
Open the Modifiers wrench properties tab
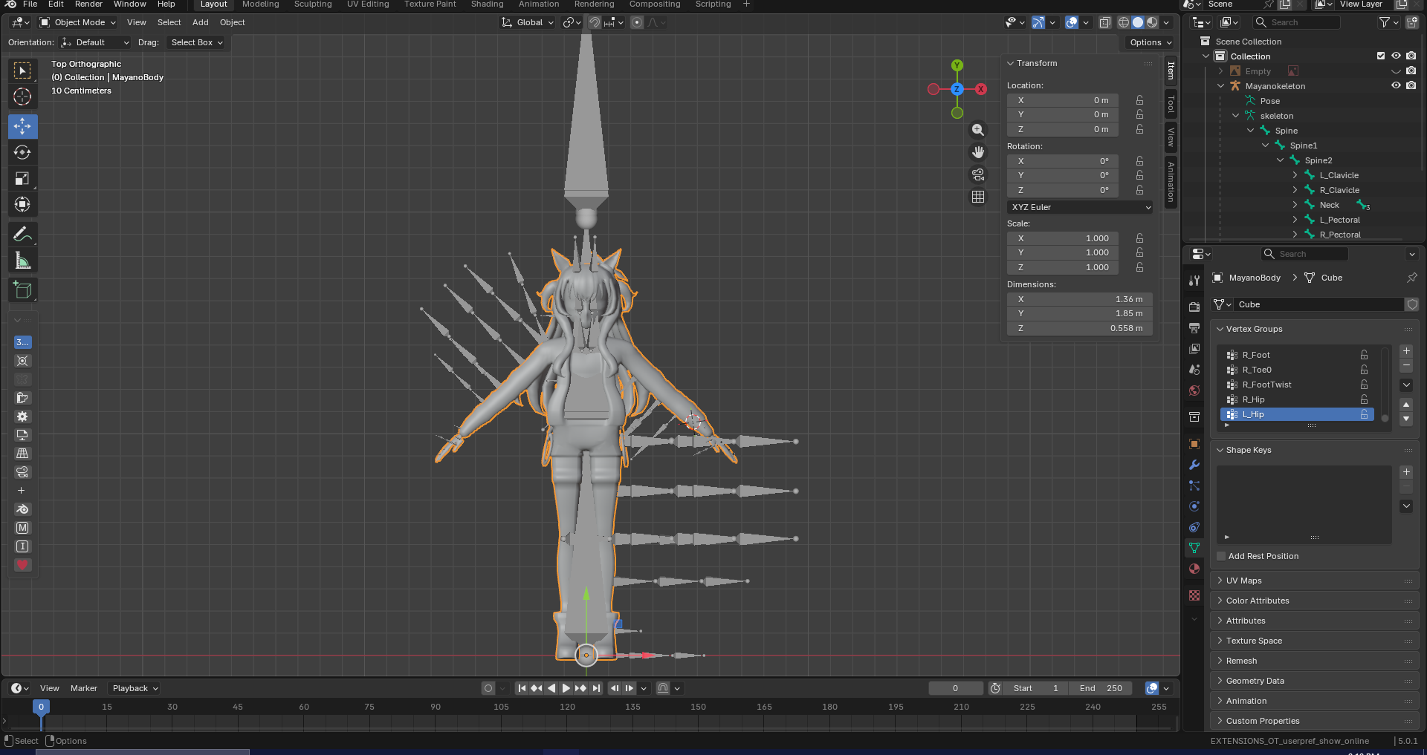coord(1194,465)
